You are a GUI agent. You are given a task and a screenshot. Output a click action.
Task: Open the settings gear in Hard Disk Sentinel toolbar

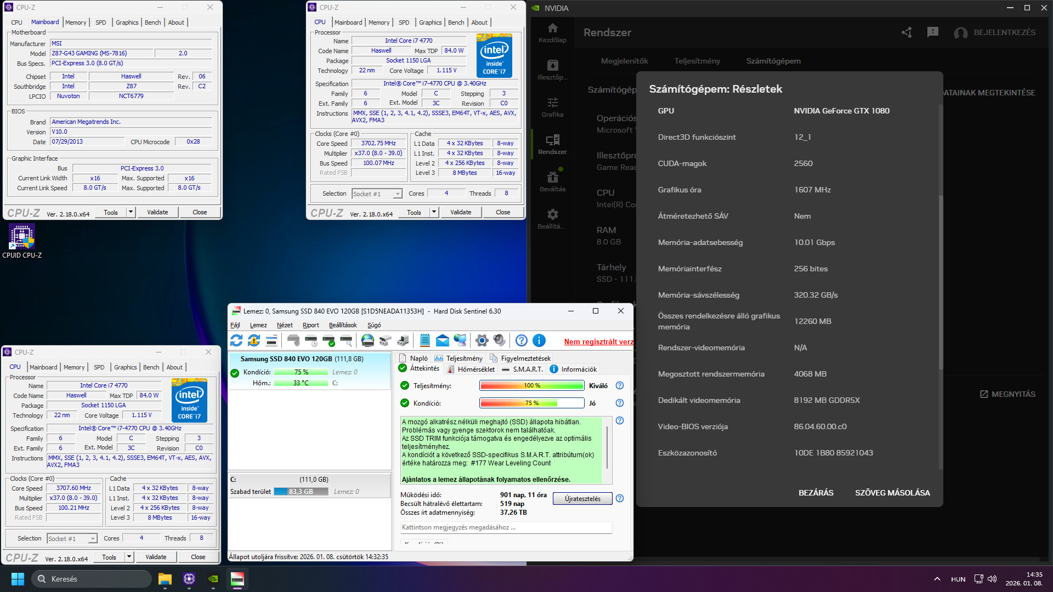482,340
